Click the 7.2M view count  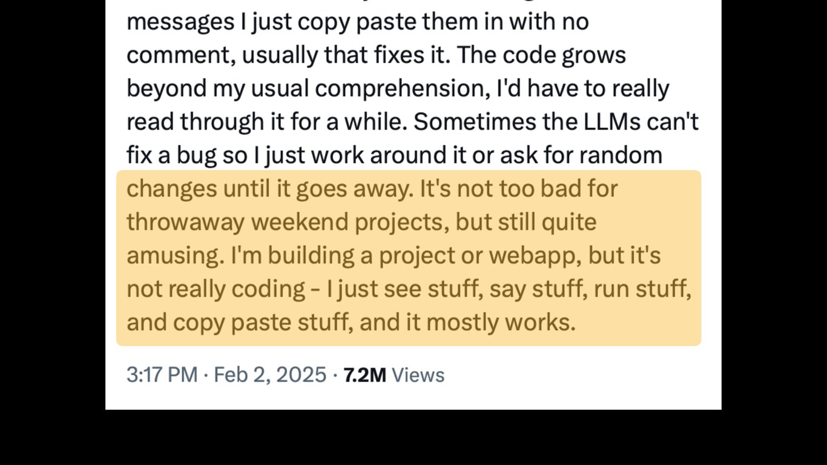(364, 375)
